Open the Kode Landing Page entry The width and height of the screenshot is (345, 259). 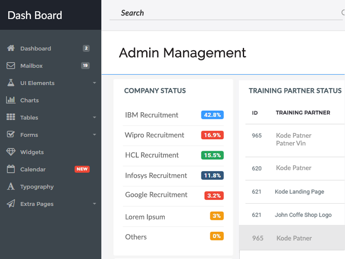[299, 192]
